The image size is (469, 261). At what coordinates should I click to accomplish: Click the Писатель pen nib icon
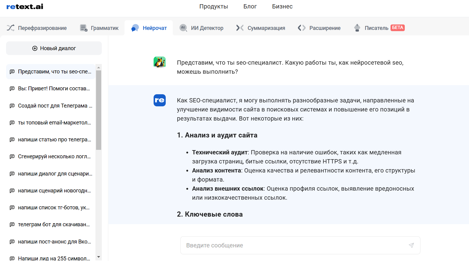pos(357,28)
